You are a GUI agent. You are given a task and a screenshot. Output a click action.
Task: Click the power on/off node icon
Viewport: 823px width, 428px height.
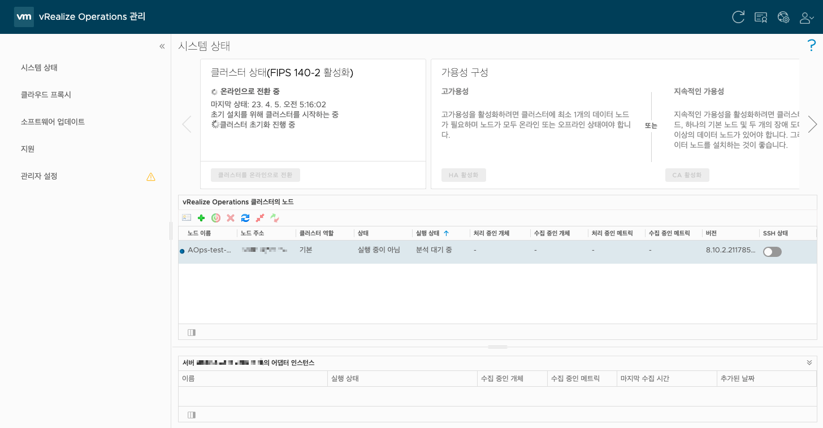[x=216, y=217]
